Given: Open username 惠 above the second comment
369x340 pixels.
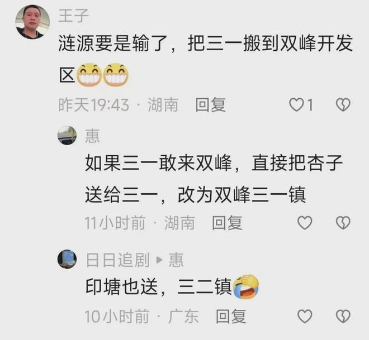Looking at the screenshot, I should click(x=92, y=136).
